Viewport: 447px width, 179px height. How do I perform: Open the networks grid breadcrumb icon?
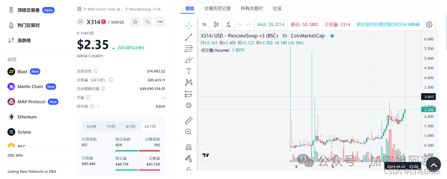(x=79, y=9)
